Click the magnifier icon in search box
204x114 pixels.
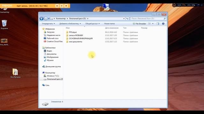point(164,19)
